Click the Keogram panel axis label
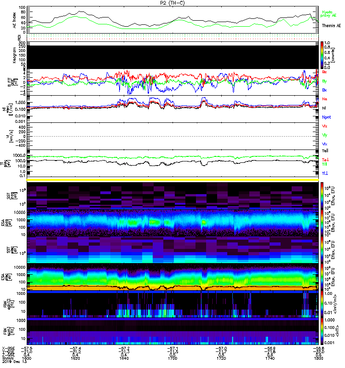Screen dimensions: 345x368 (15, 55)
